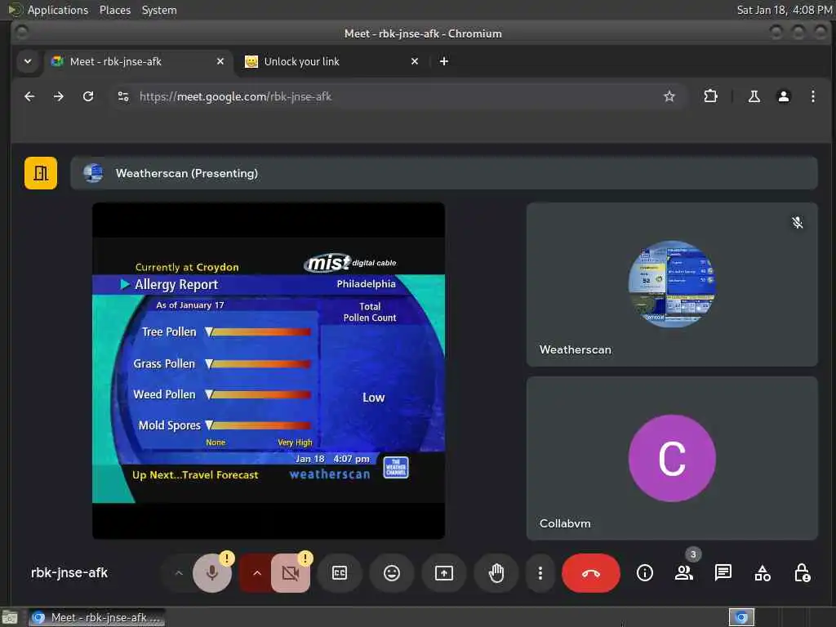Image resolution: width=836 pixels, height=627 pixels.
Task: Open the emoji reactions button
Action: tap(392, 573)
